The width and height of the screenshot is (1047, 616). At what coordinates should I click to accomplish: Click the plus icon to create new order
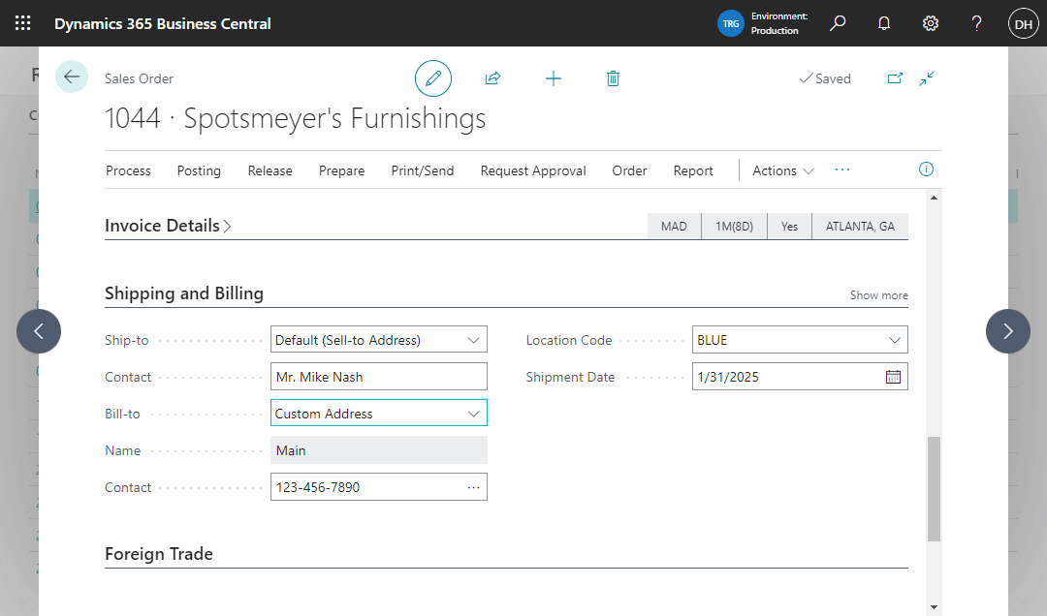(x=554, y=78)
